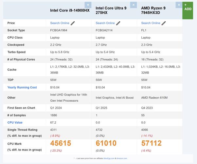This screenshot has height=164, width=197.
Task: Click pencil icon for i9-14900HX price
Action: pos(73,23)
